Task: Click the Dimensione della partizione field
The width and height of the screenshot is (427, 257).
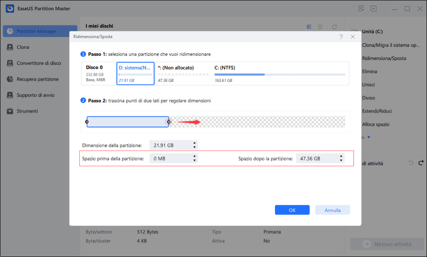Action: coord(173,146)
